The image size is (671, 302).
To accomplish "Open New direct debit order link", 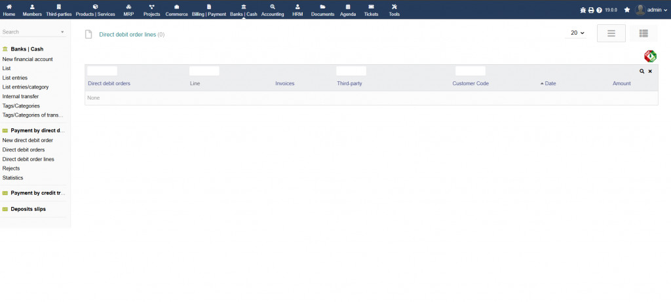I will [28, 140].
